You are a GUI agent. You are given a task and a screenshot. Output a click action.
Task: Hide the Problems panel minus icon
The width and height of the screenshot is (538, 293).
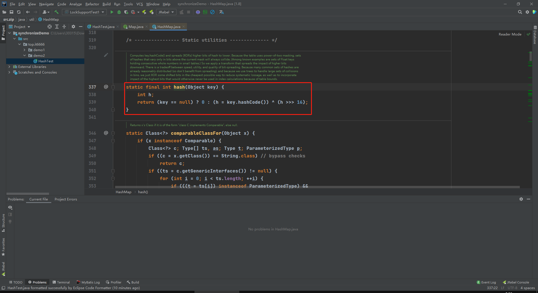(528, 199)
